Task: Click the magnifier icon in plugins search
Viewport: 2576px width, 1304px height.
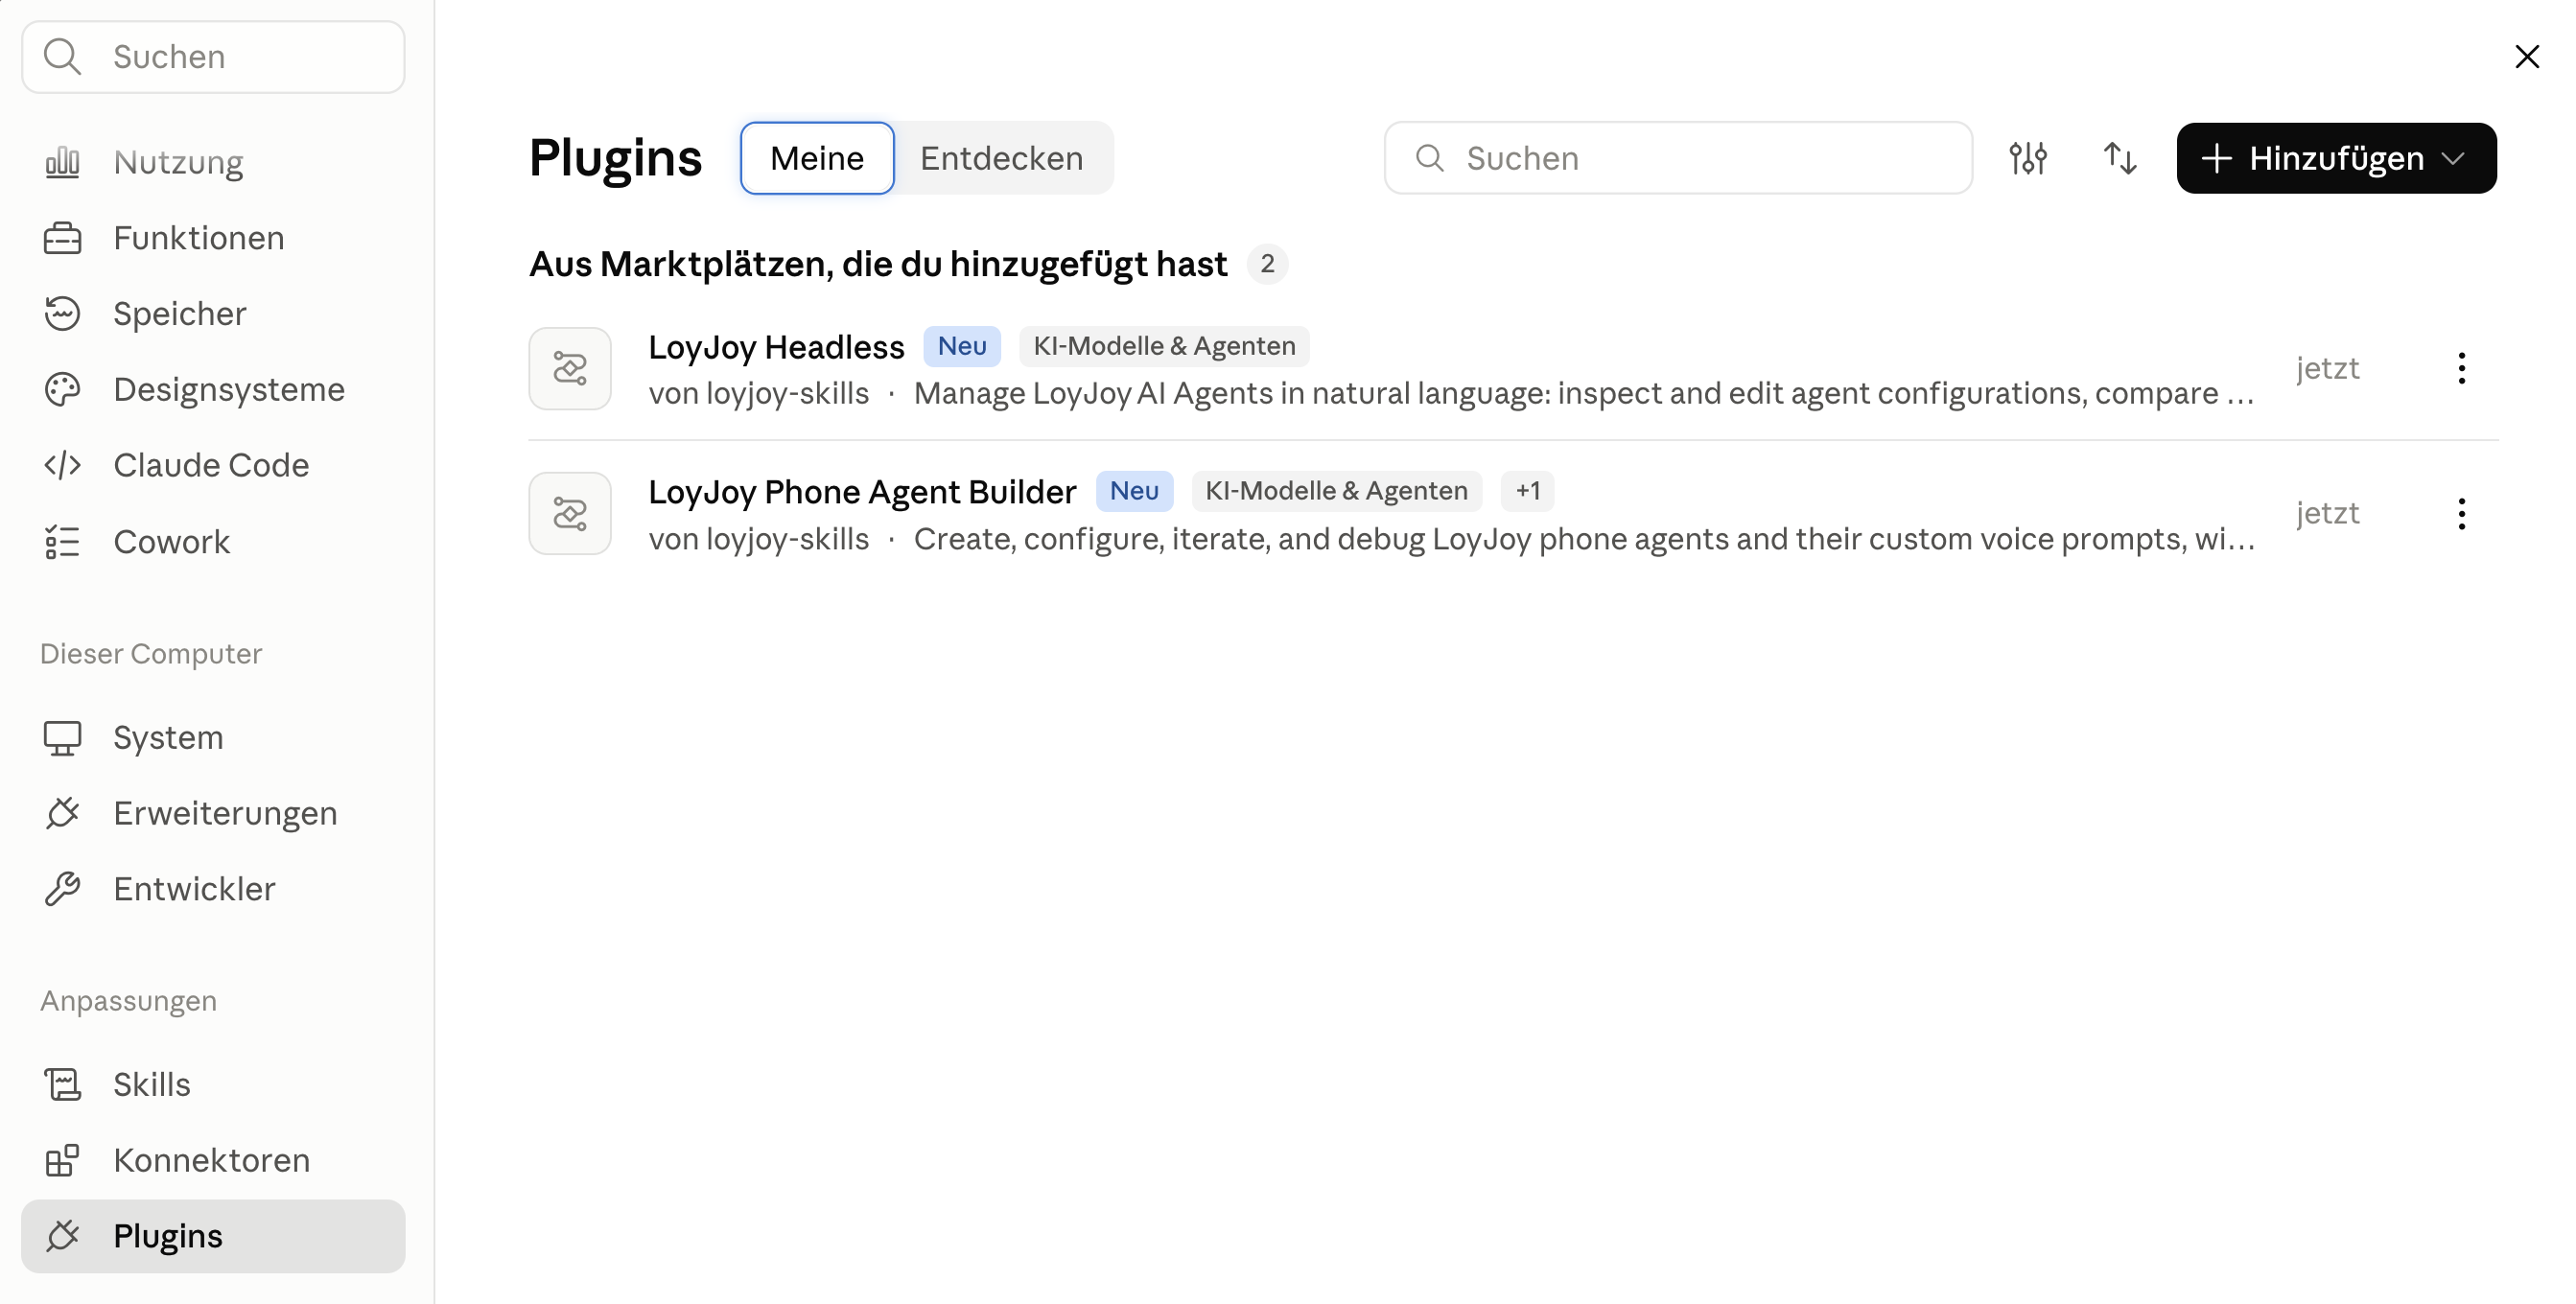Action: (1430, 158)
